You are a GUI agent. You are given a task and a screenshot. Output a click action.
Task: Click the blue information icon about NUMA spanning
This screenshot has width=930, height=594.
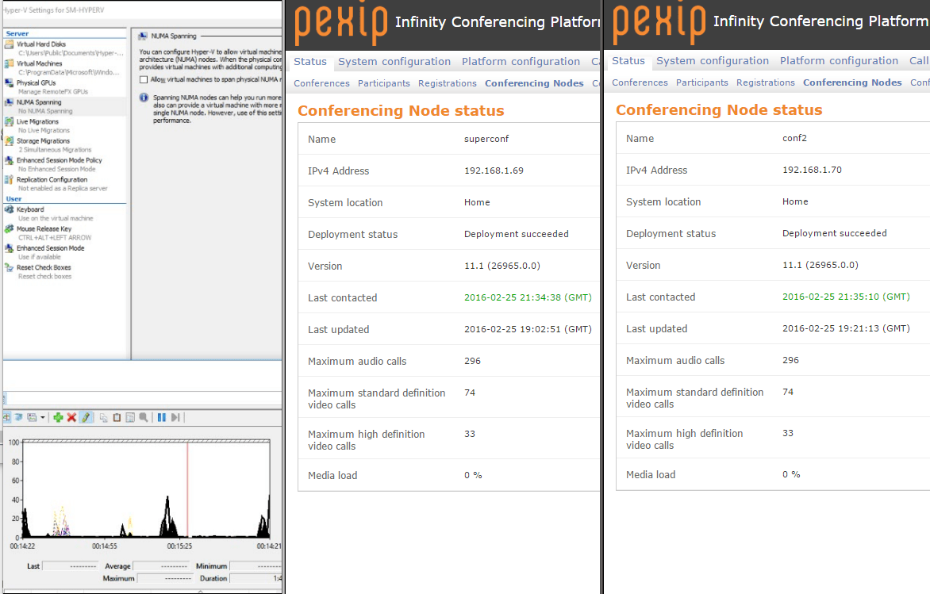[144, 98]
